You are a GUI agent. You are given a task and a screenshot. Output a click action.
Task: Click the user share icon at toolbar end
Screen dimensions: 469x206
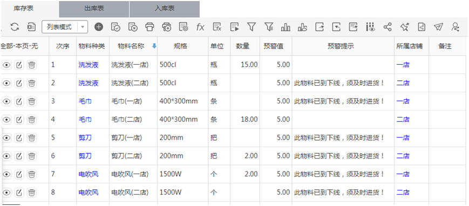click(x=456, y=27)
